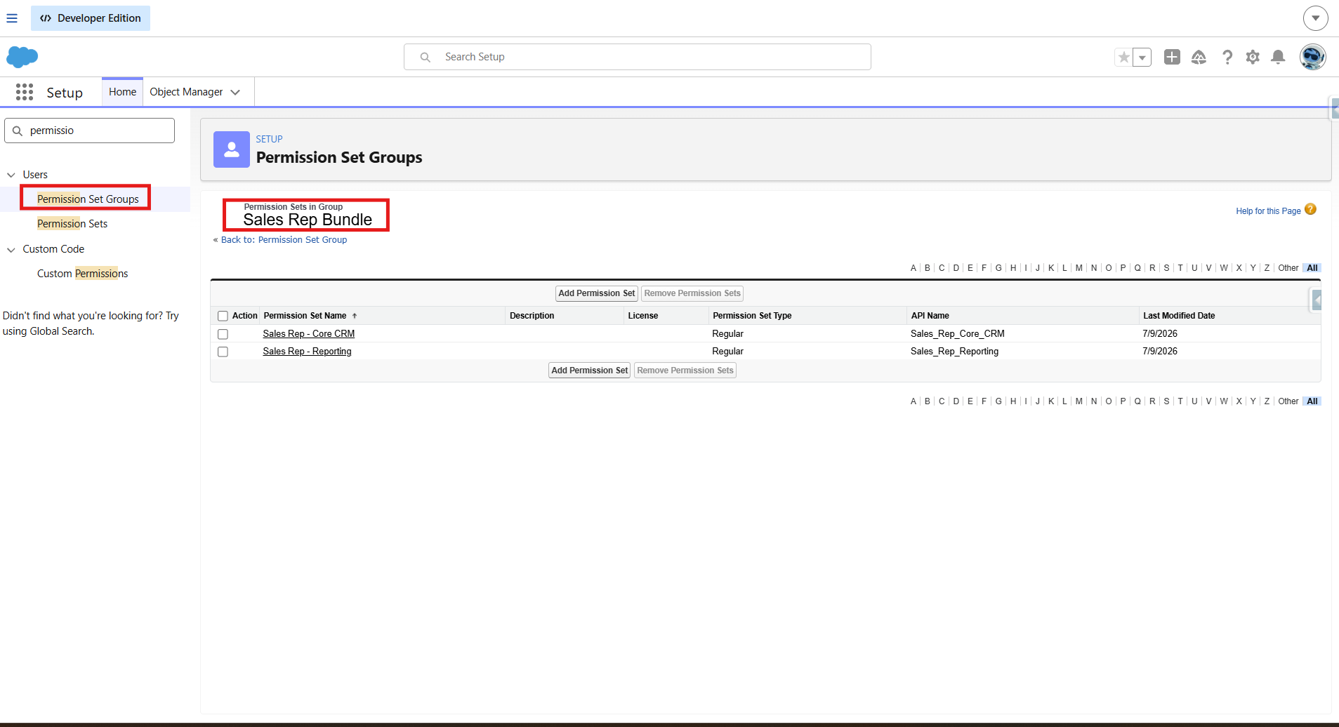This screenshot has width=1339, height=727.
Task: Click the orange help icon beside Help for this Page
Action: point(1310,210)
